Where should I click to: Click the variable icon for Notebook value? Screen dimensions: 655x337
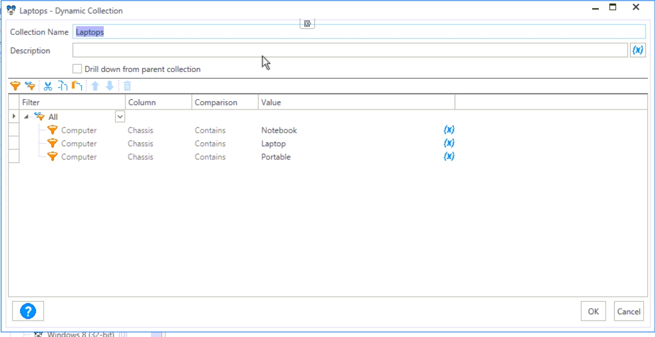pyautogui.click(x=448, y=130)
